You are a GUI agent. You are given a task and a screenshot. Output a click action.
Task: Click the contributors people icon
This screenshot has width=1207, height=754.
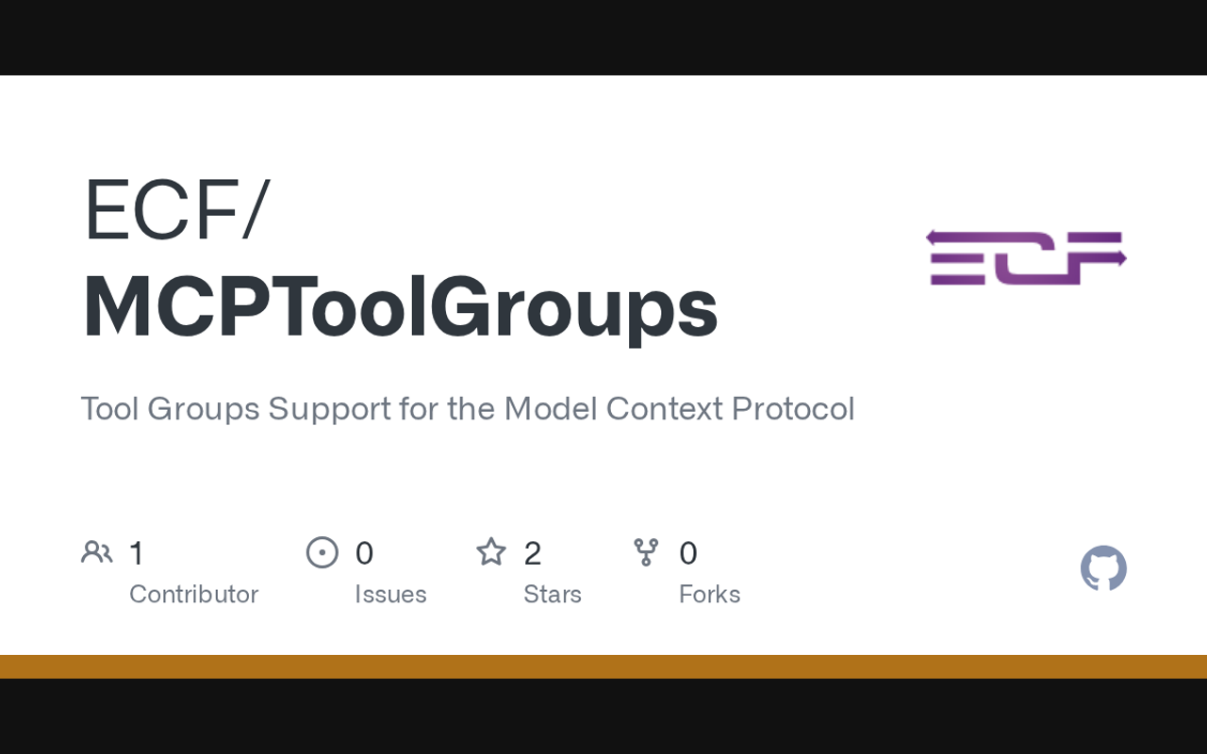(96, 552)
